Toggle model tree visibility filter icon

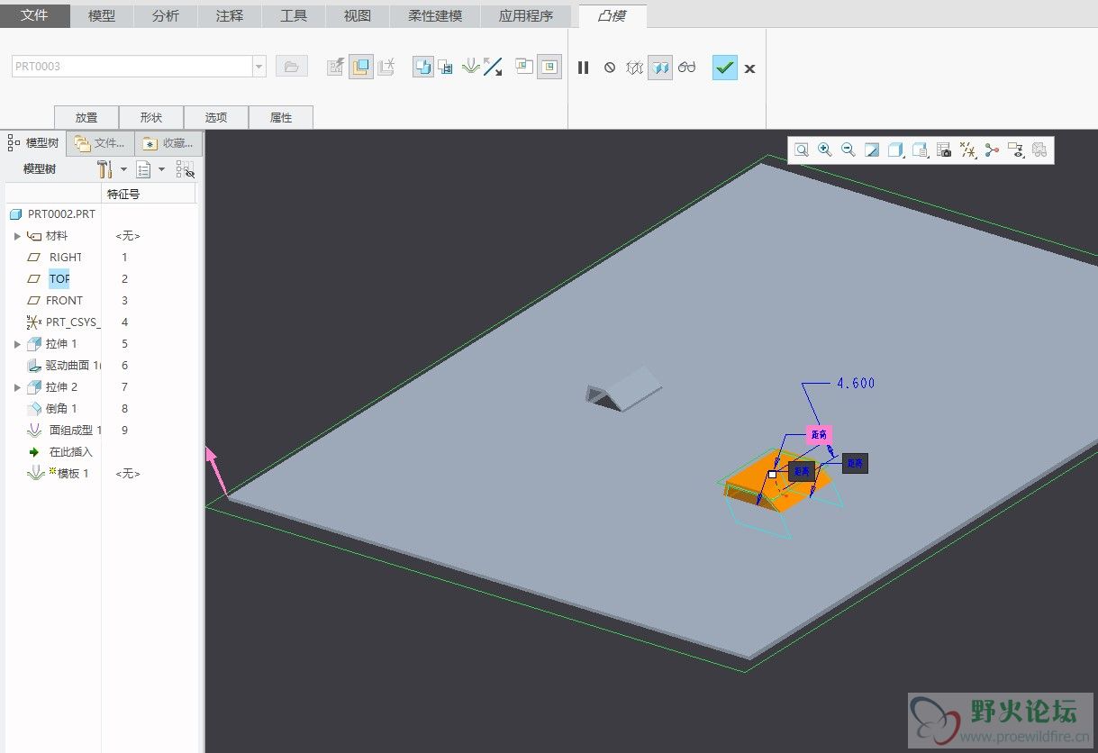pos(185,169)
